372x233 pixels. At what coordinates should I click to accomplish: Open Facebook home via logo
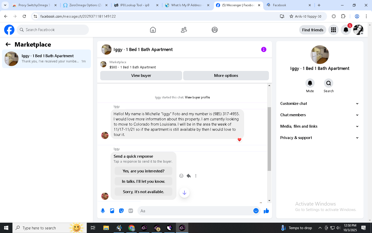pyautogui.click(x=9, y=30)
